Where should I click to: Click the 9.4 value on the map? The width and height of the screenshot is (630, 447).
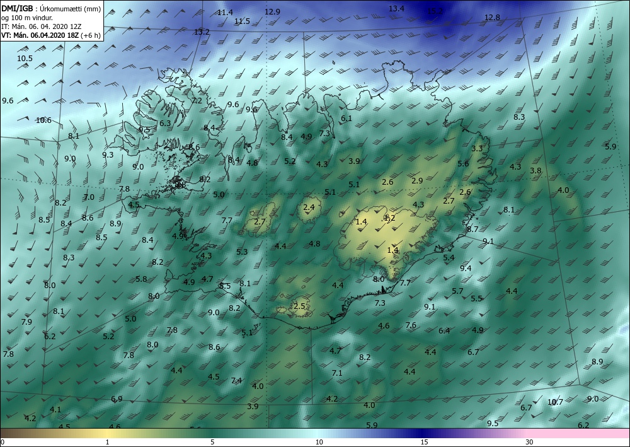(466, 268)
